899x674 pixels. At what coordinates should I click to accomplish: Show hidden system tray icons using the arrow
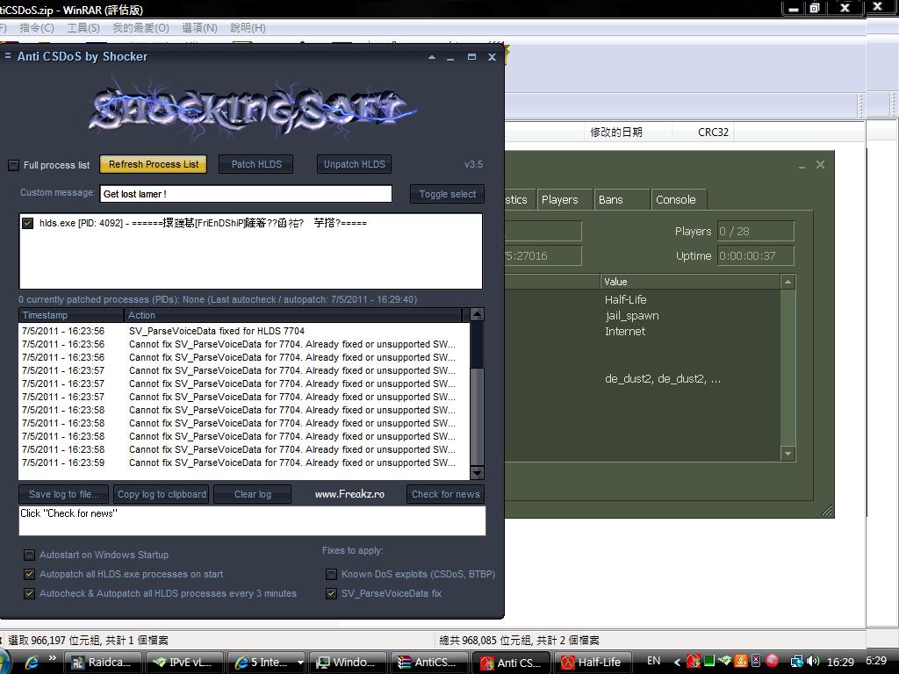tap(676, 661)
